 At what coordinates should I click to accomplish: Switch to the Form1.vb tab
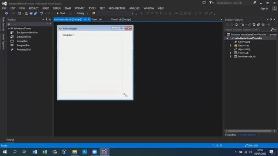[96, 19]
